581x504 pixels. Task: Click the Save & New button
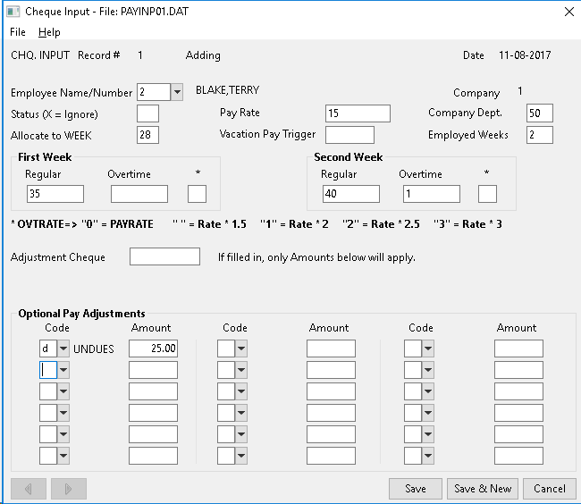[x=483, y=489]
